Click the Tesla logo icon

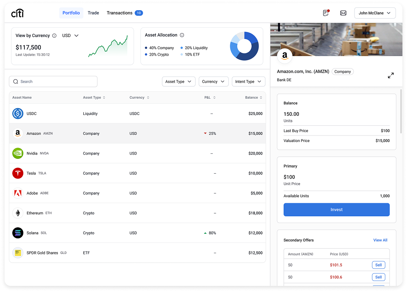18,173
